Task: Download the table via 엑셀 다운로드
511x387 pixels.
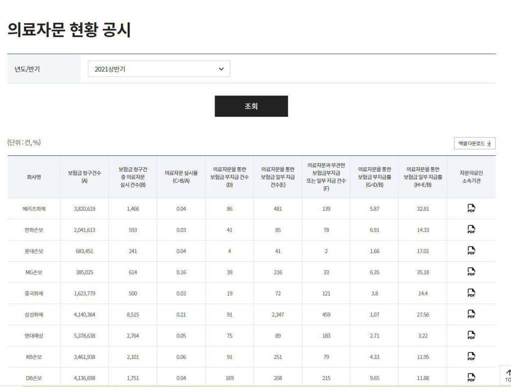Action: (x=475, y=143)
